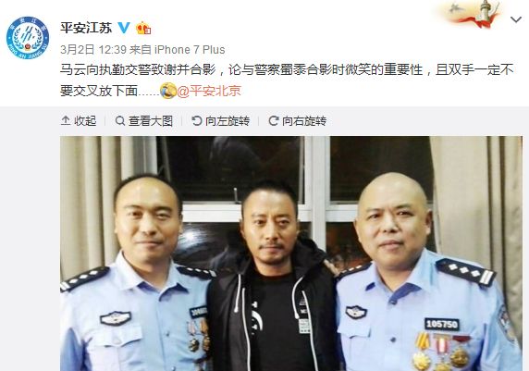The width and height of the screenshot is (529, 371).
Task: Click the magnifier icon beside 查看大图
Action: [120, 121]
